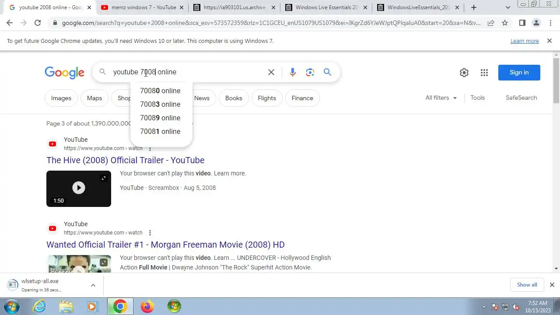Choose suggestion 70080 online
The height and width of the screenshot is (315, 560).
161,91
